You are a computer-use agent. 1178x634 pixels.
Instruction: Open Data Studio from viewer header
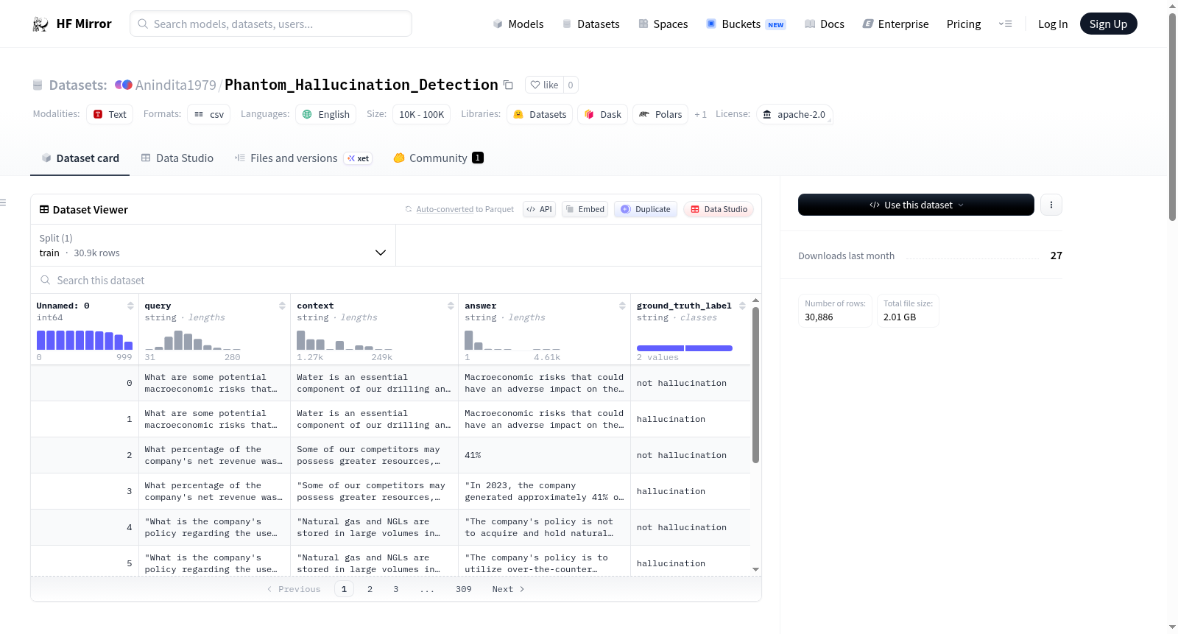tap(719, 209)
